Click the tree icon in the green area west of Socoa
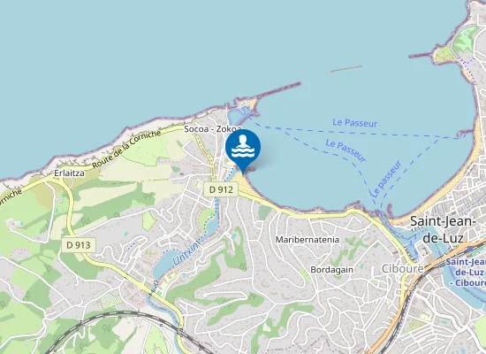 point(148,196)
